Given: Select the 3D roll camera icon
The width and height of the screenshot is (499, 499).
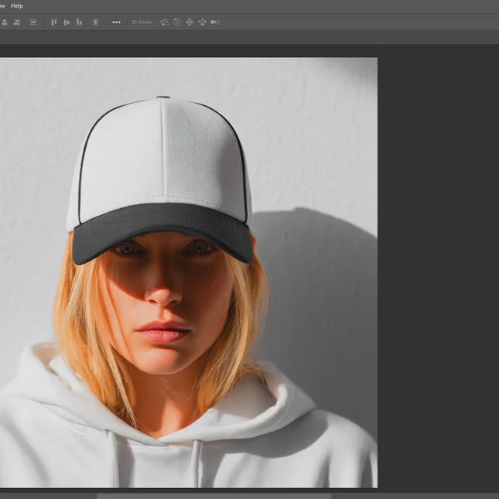Looking at the screenshot, I should click(x=177, y=22).
